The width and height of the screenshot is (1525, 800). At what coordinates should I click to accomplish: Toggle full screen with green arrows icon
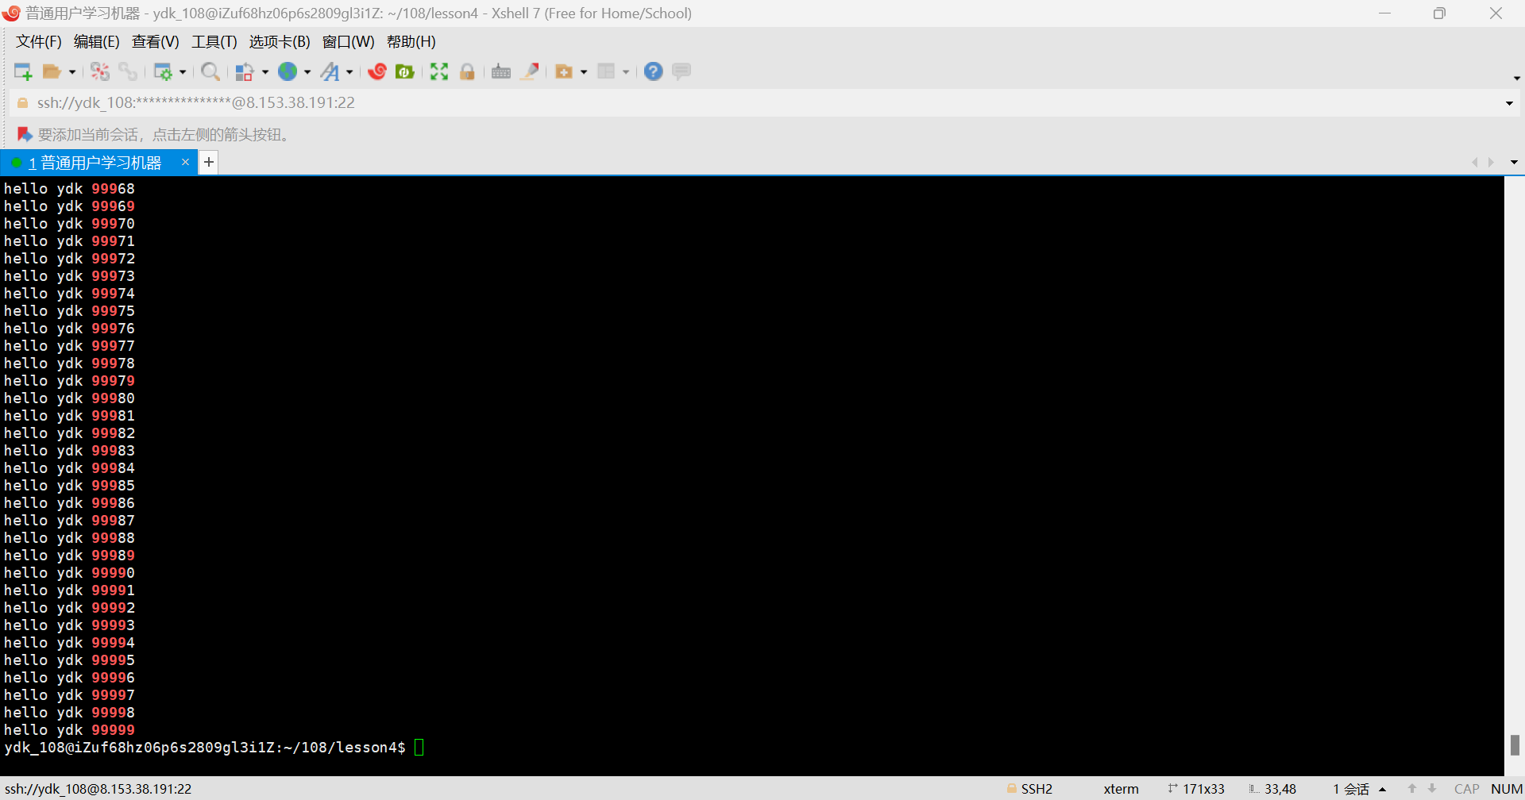coord(439,72)
